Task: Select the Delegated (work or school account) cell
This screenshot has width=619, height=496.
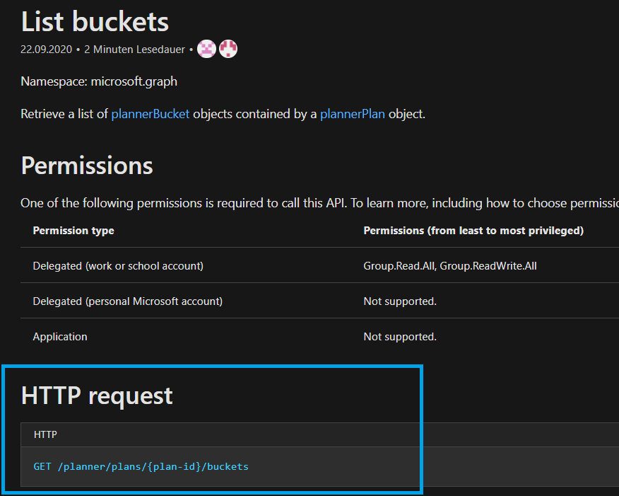Action: pos(118,266)
